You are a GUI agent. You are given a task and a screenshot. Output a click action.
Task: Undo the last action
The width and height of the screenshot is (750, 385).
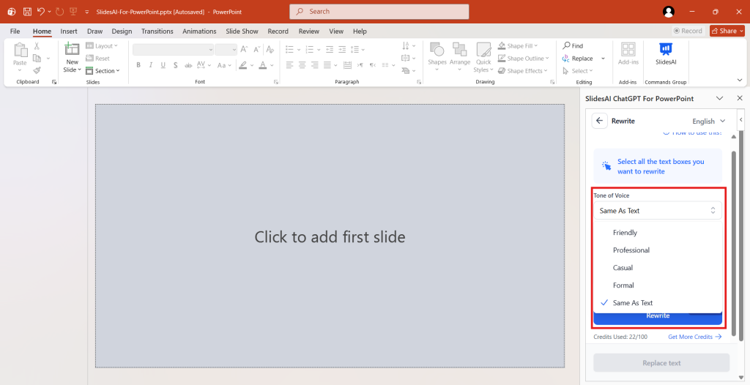click(x=41, y=12)
